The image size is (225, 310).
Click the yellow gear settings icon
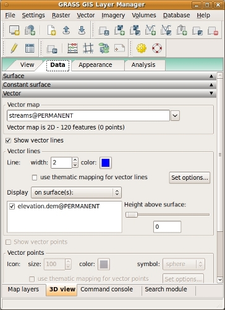(142, 48)
